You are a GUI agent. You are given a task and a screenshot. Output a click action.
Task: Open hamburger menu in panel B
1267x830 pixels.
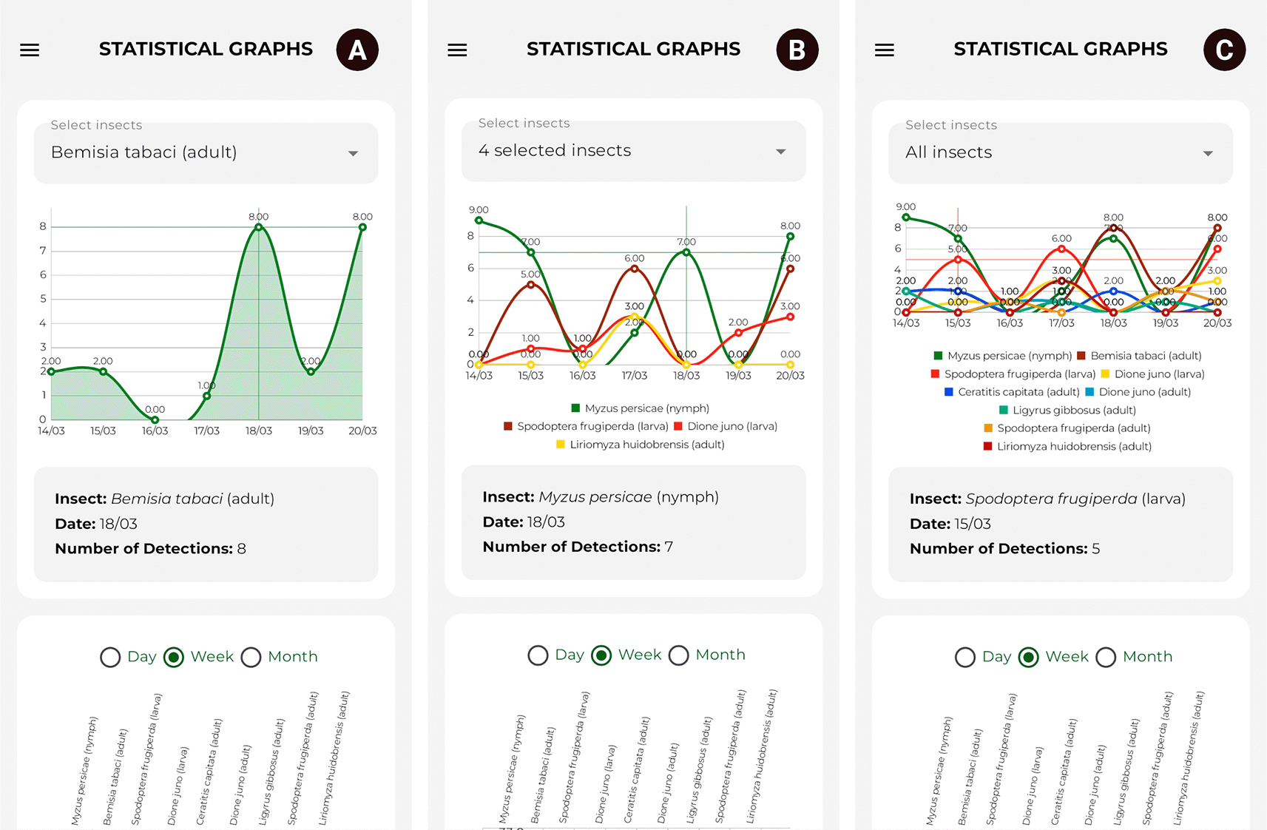click(457, 50)
